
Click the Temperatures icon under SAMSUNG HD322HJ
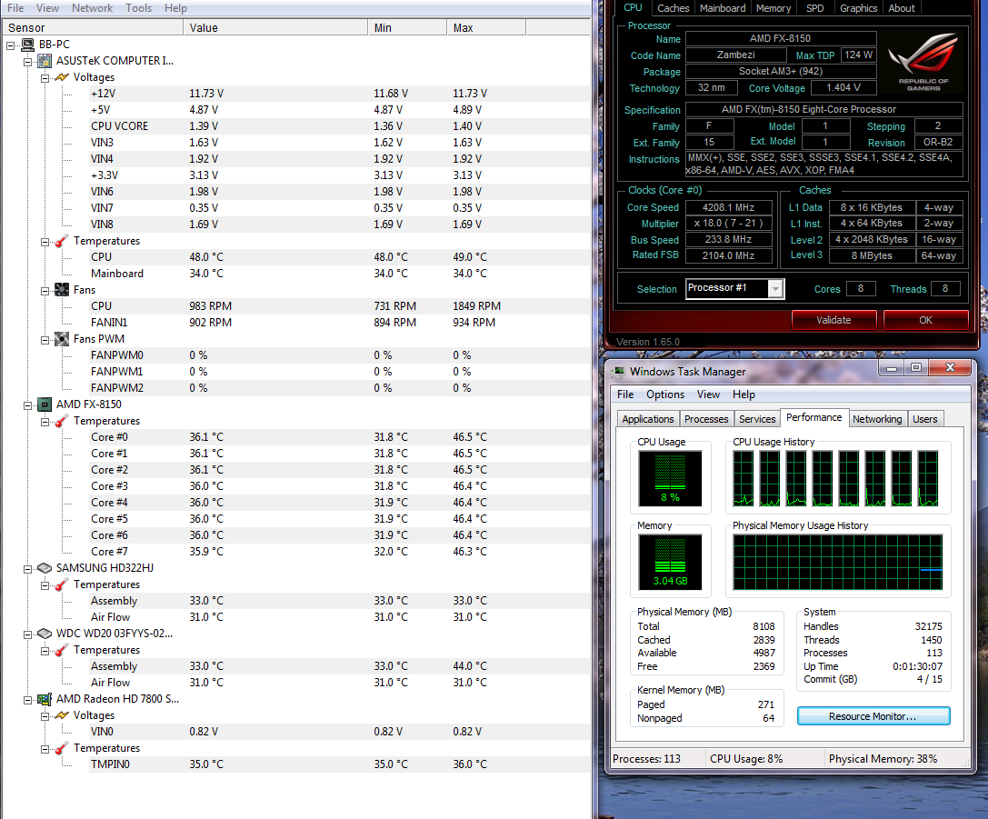pos(62,584)
